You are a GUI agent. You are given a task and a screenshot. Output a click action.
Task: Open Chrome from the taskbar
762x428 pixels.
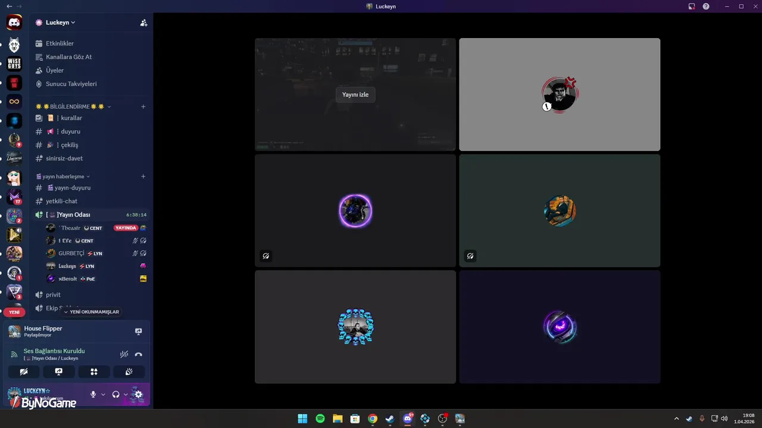[x=373, y=418]
